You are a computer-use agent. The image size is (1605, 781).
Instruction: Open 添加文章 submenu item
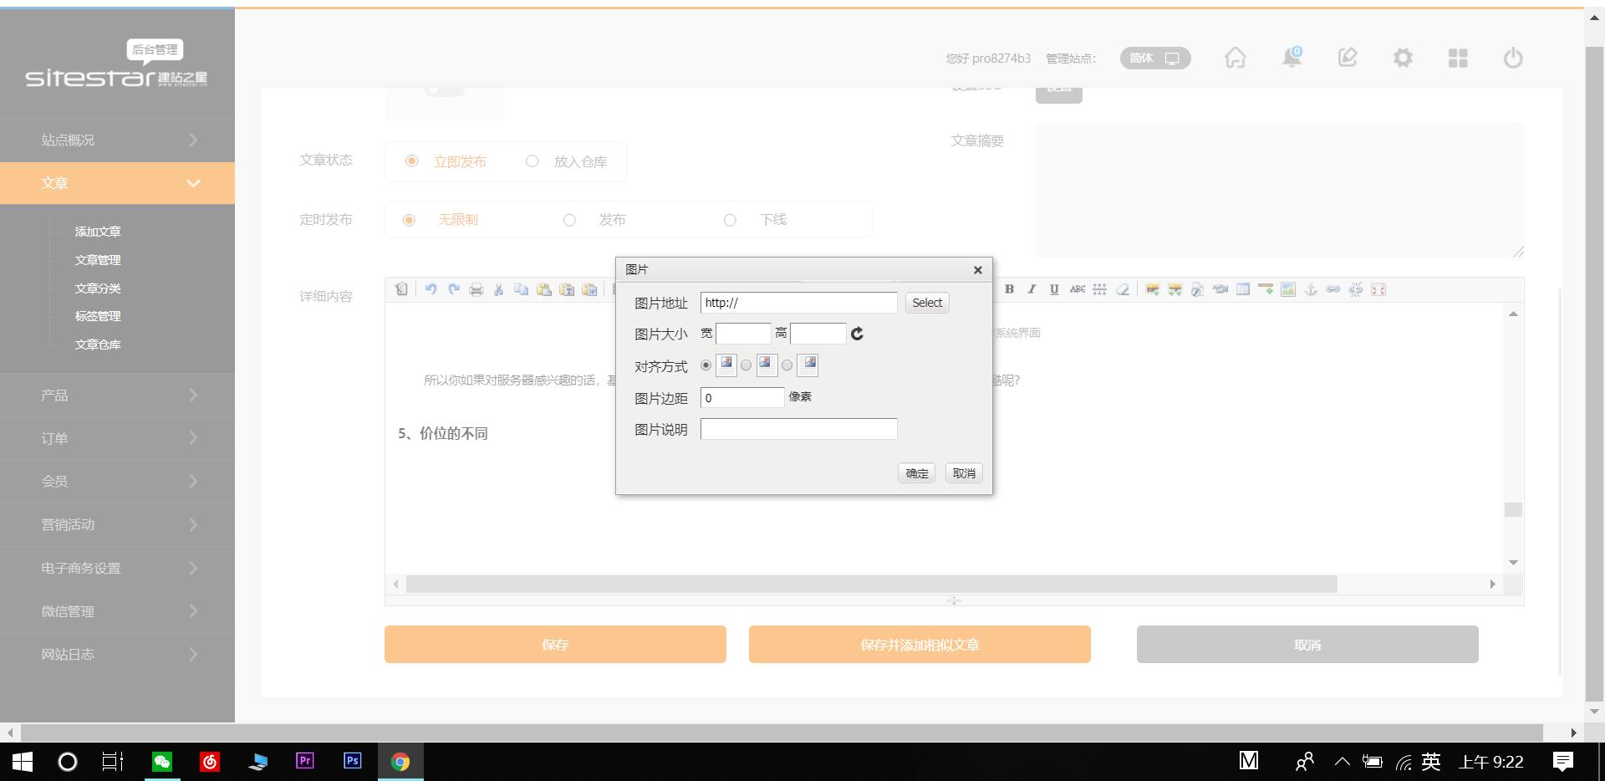tap(98, 232)
